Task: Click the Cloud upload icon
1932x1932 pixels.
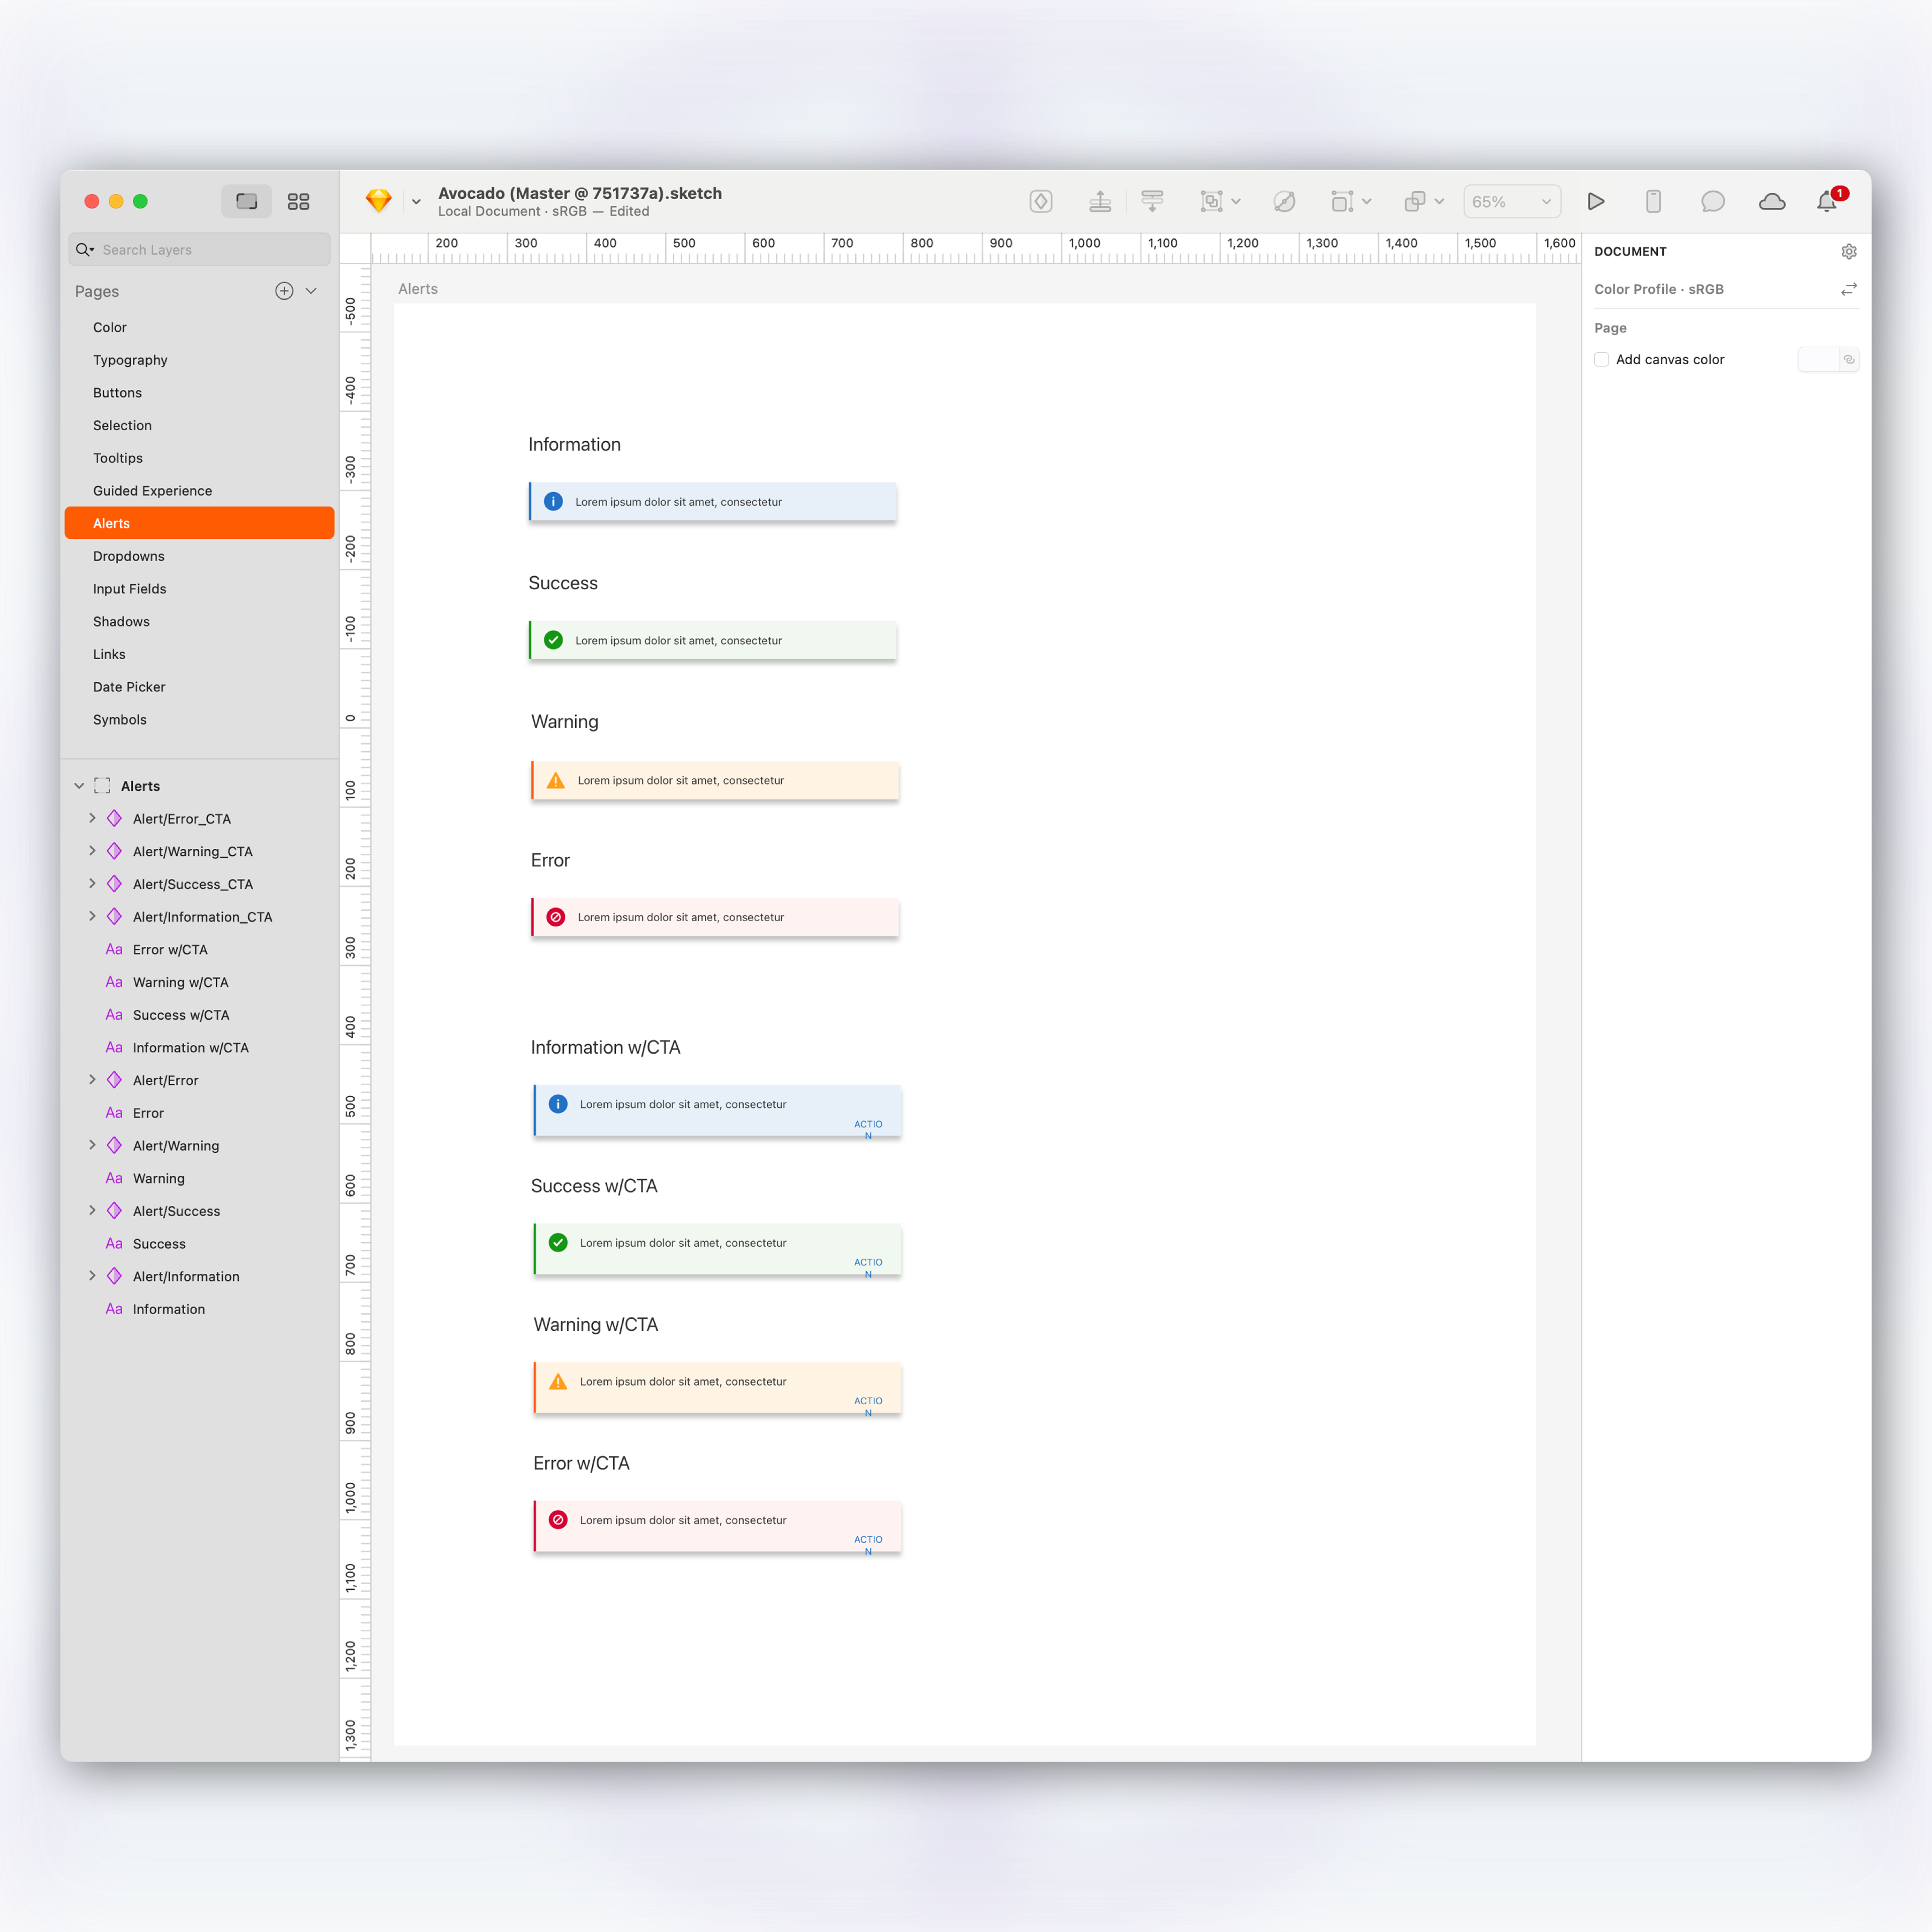Action: click(x=1771, y=201)
